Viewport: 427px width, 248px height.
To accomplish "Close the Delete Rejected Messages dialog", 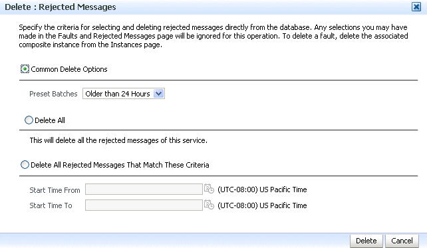I will click(x=416, y=7).
